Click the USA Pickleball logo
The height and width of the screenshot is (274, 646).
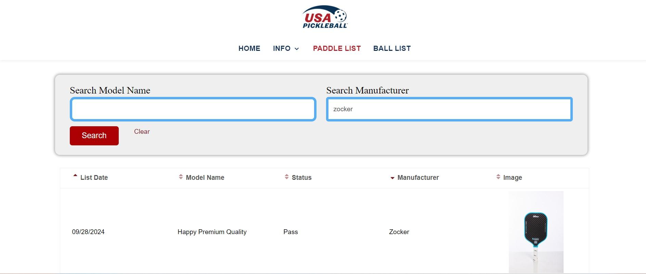coord(325,17)
